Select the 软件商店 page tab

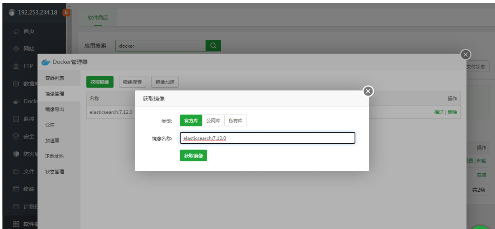(x=98, y=18)
